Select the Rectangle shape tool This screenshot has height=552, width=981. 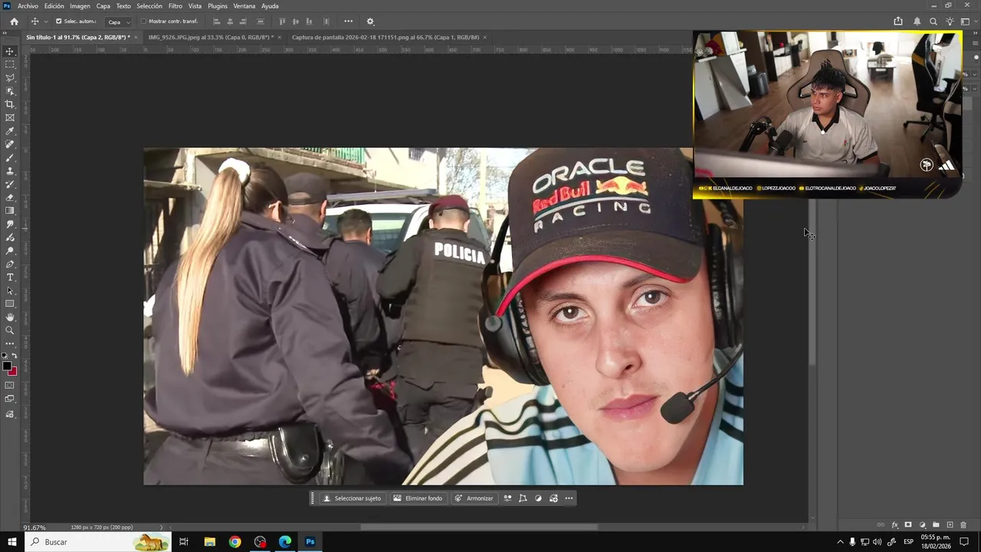pos(10,304)
